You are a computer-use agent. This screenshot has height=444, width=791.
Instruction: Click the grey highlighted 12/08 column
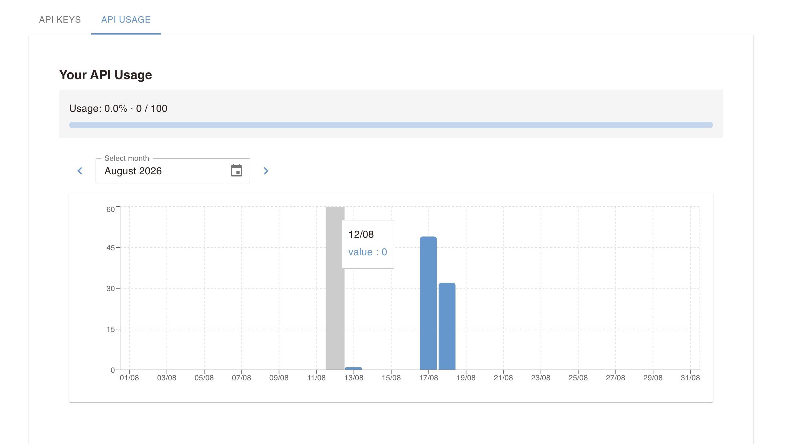335,288
